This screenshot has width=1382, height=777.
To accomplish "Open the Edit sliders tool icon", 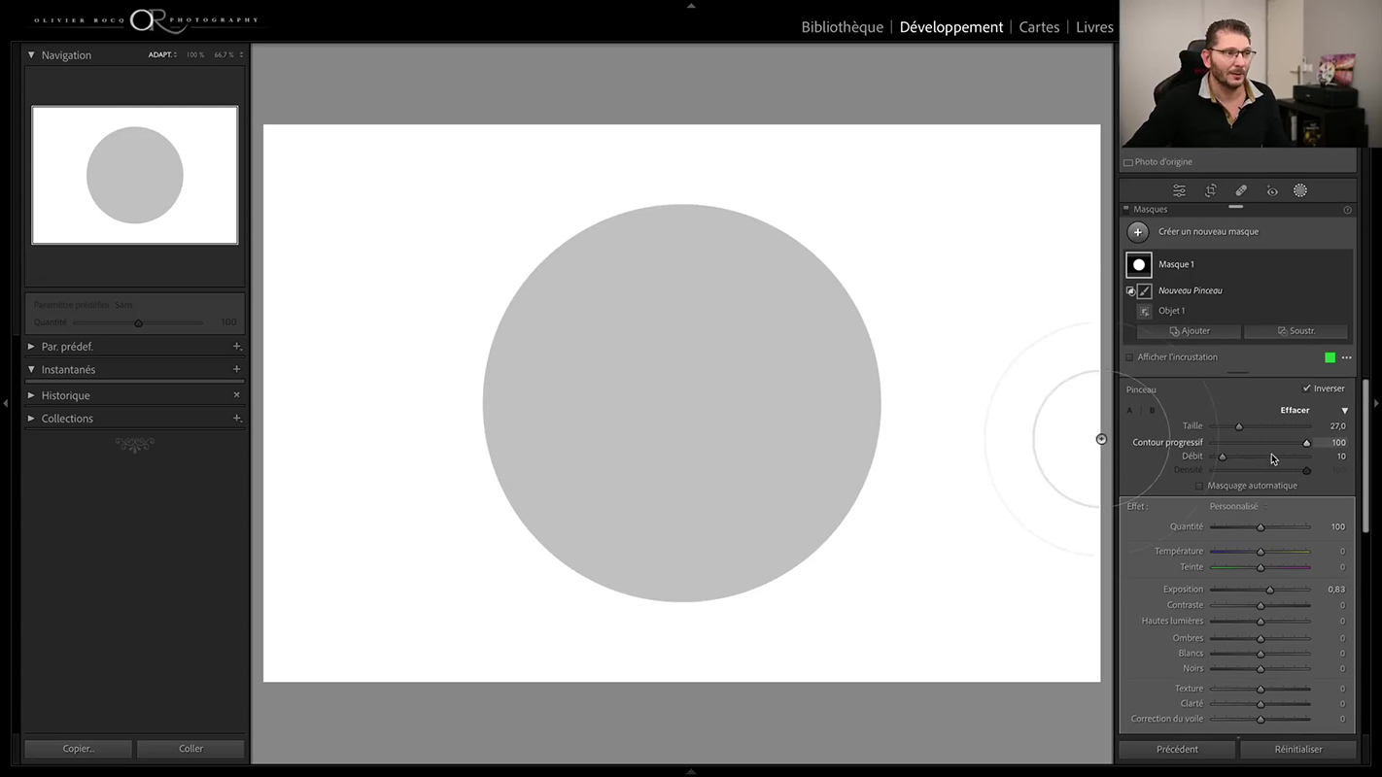I will (1179, 191).
